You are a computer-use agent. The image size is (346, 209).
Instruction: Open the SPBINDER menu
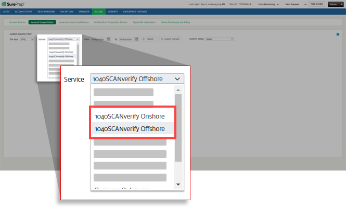[84, 11]
